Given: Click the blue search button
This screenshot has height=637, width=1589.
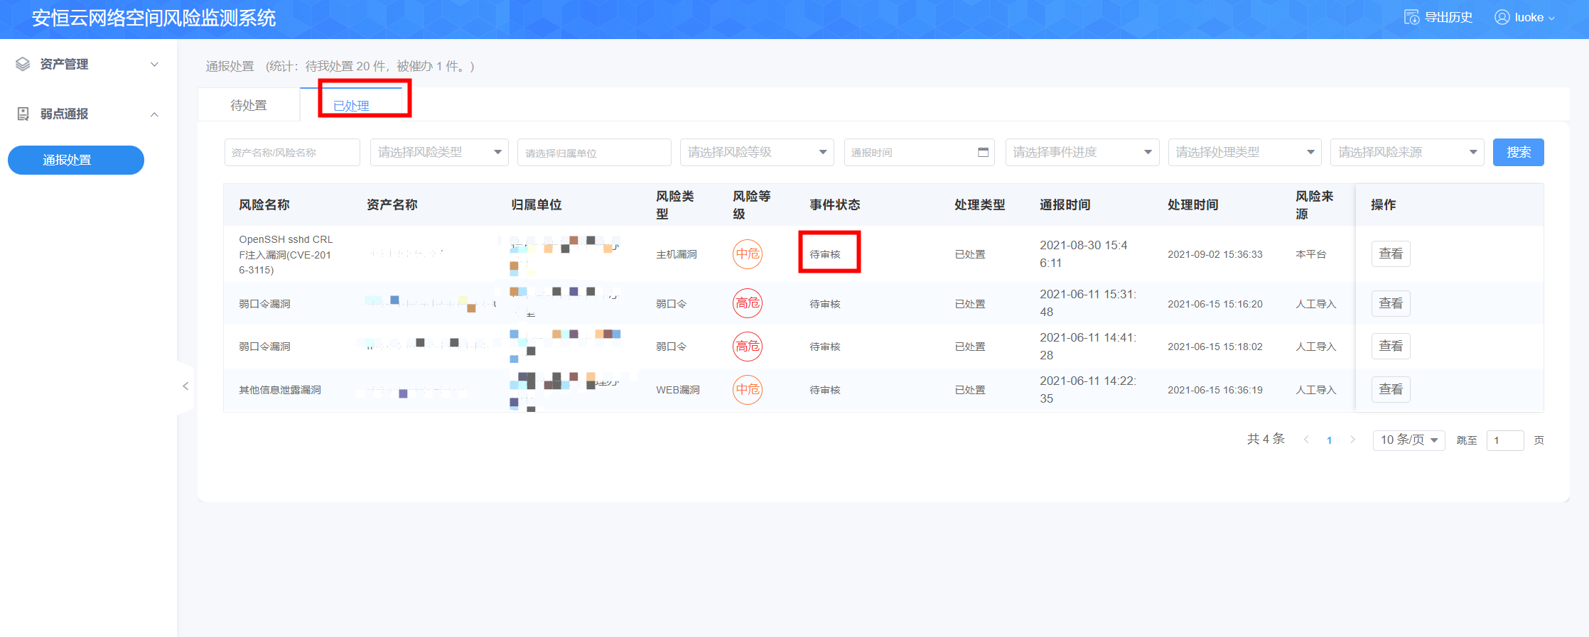Looking at the screenshot, I should click(x=1518, y=152).
